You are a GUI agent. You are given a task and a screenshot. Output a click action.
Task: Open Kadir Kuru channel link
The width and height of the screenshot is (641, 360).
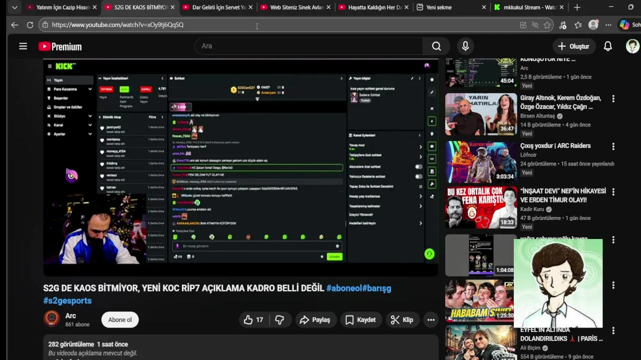tap(532, 209)
